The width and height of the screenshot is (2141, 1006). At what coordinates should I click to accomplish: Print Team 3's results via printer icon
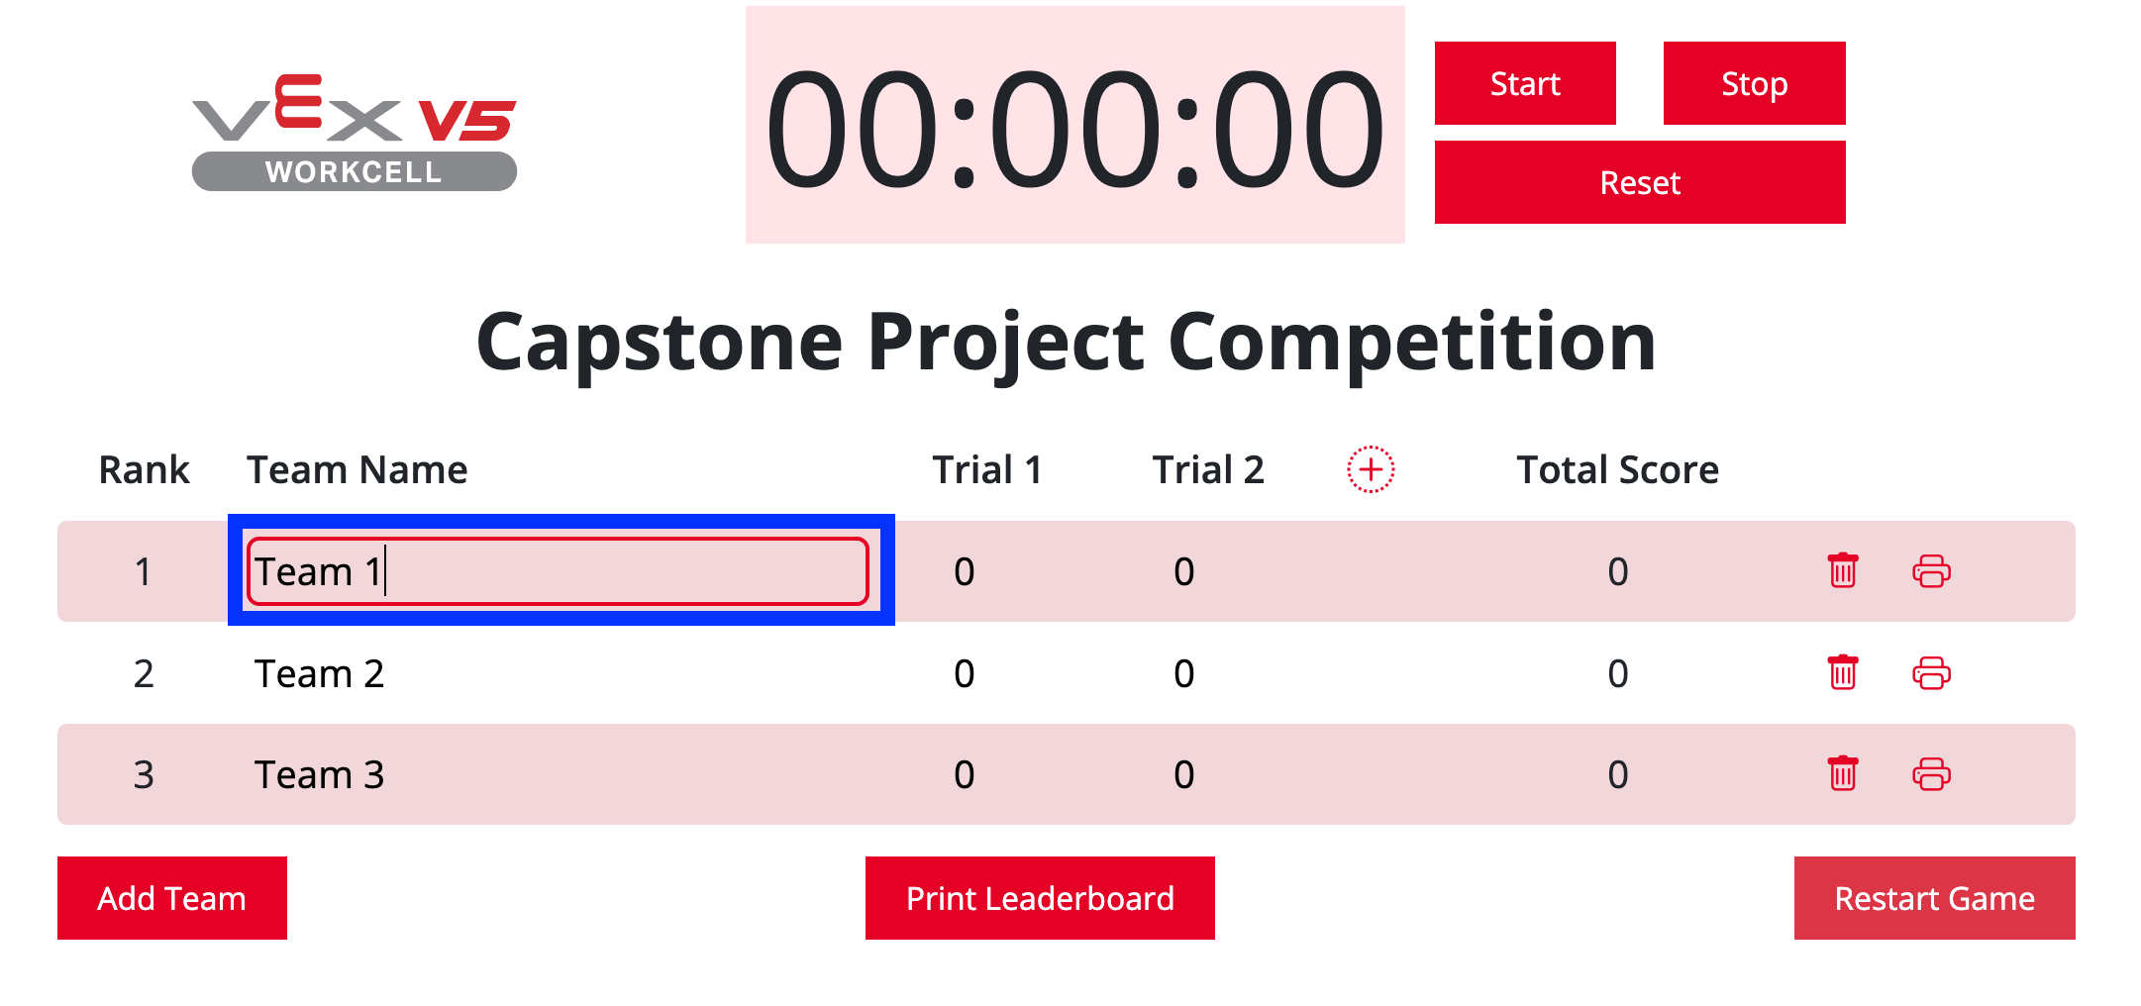(1931, 775)
